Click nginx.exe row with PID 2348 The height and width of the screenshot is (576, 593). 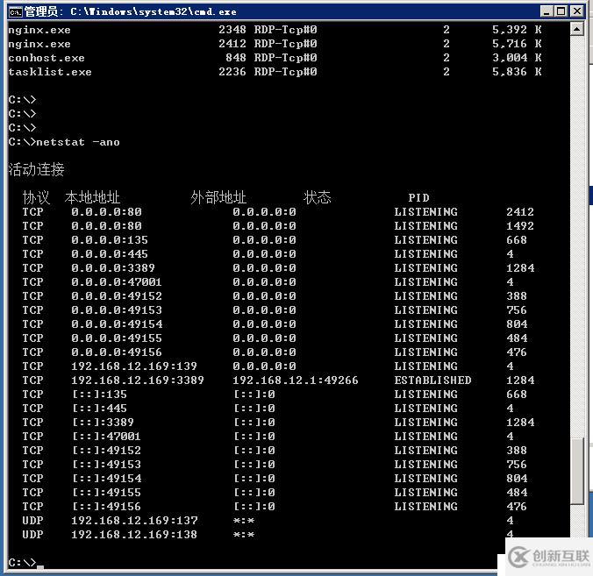point(275,30)
